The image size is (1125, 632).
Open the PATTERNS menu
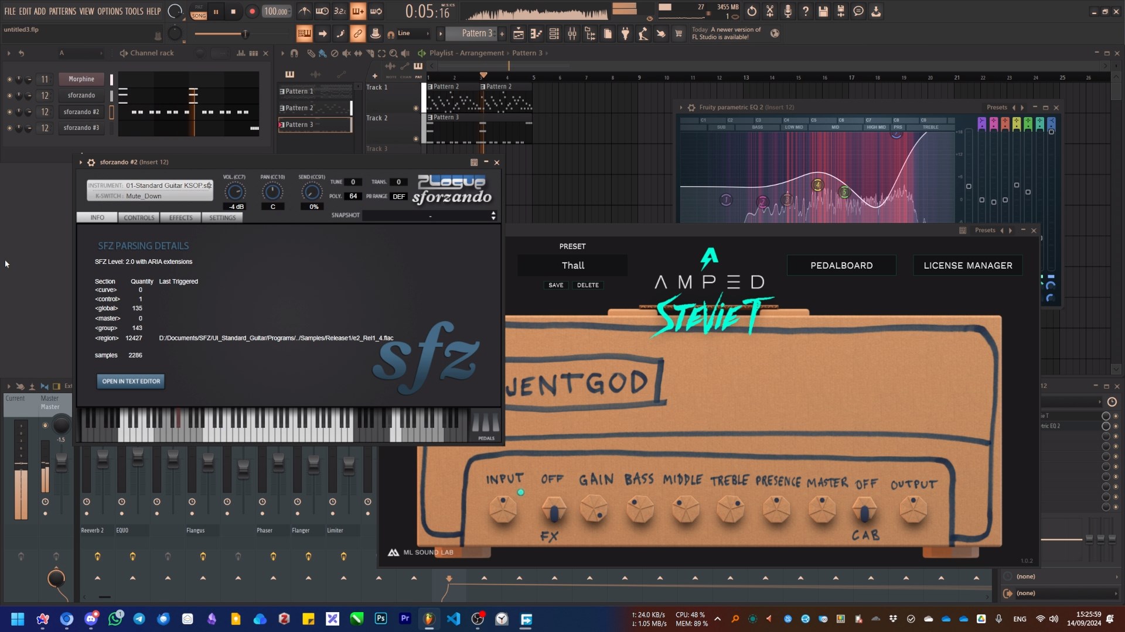click(62, 11)
